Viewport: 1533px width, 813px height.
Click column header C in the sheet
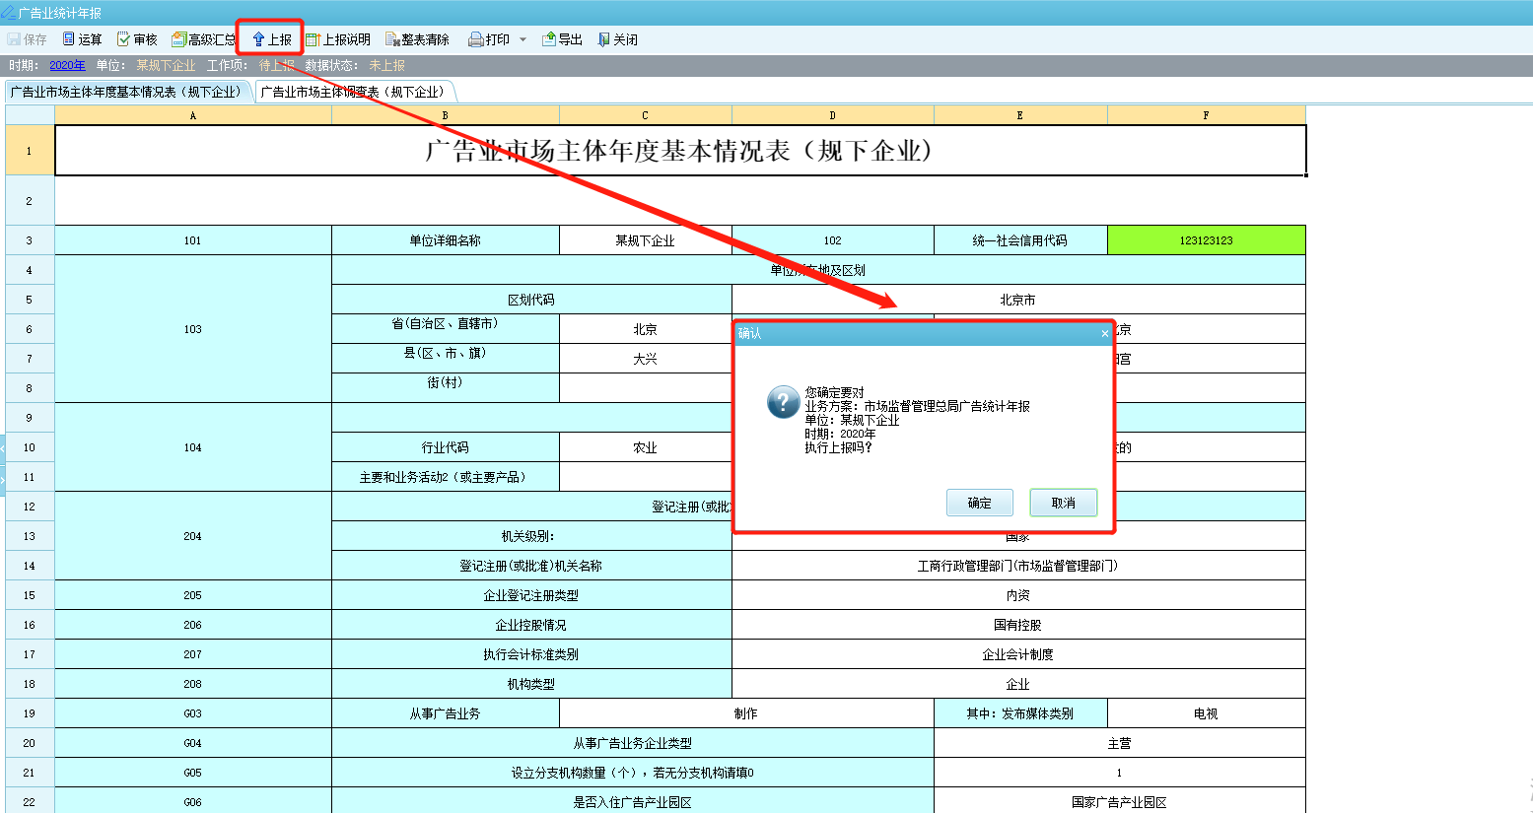point(645,115)
